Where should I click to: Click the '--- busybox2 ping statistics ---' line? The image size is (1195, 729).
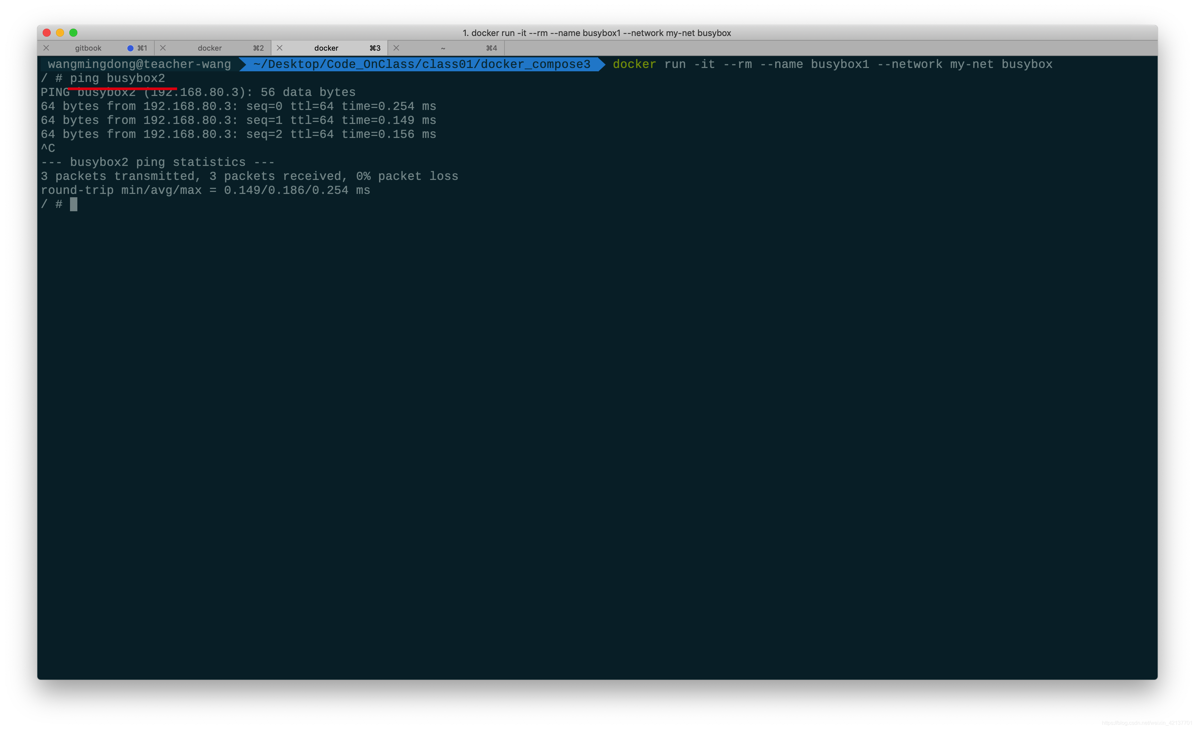click(158, 162)
